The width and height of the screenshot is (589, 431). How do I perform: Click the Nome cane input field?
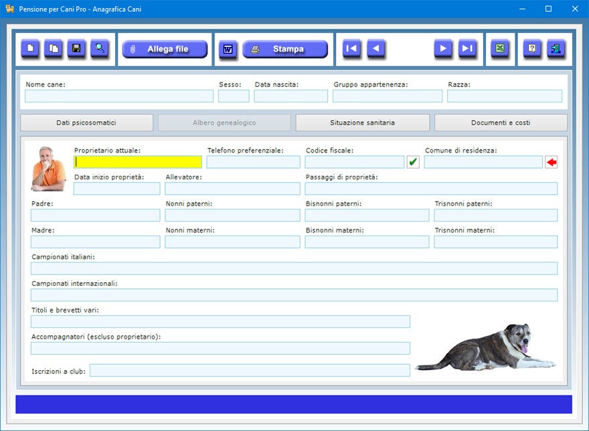[x=119, y=96]
